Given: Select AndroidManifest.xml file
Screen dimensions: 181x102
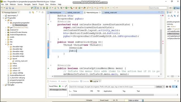Looking at the screenshot, I should pos(17,75).
